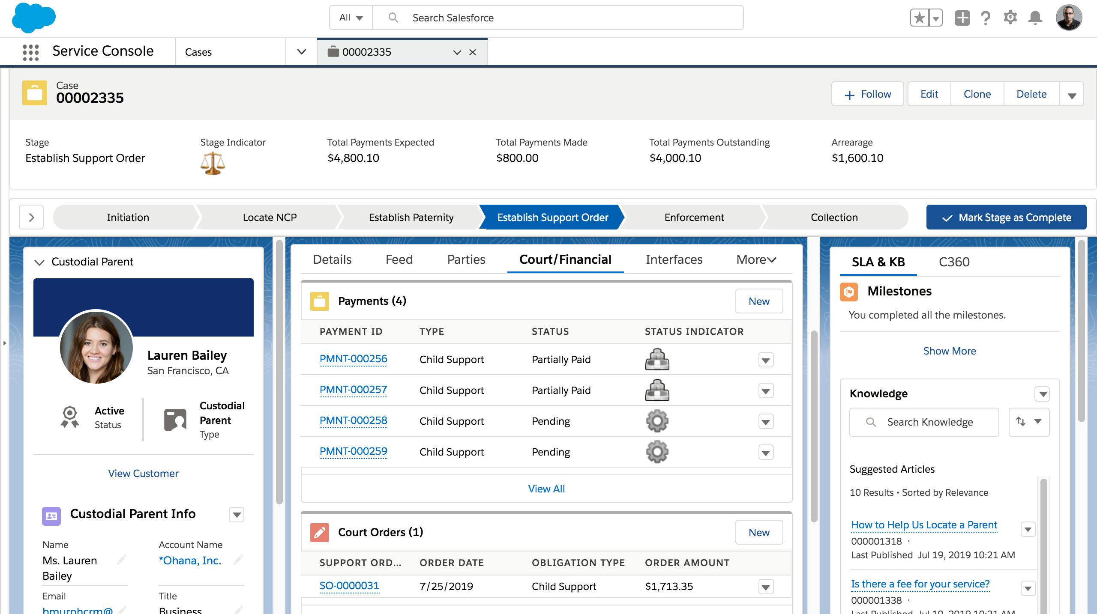Edit the Name field pencil icon
1097x614 pixels.
tap(122, 560)
